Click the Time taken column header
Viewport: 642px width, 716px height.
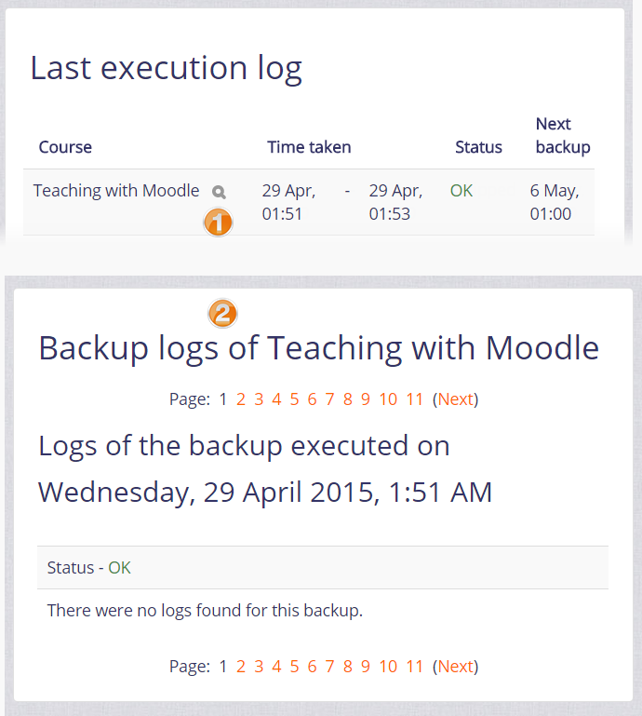[309, 147]
